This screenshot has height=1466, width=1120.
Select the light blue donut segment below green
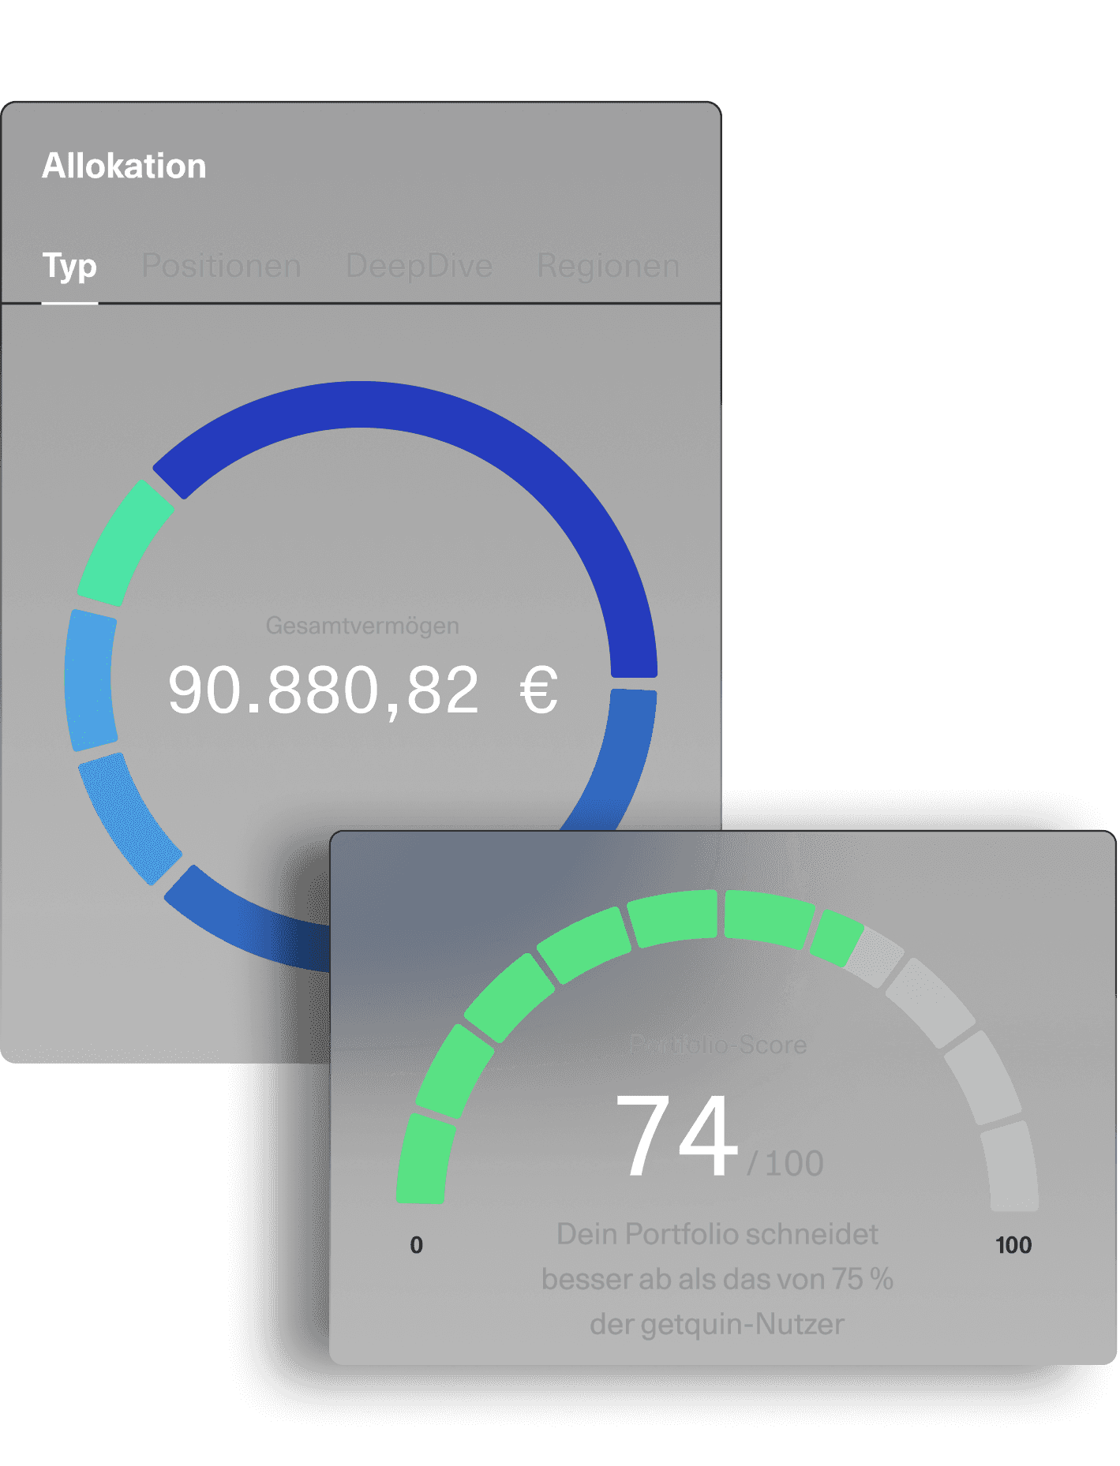[90, 679]
